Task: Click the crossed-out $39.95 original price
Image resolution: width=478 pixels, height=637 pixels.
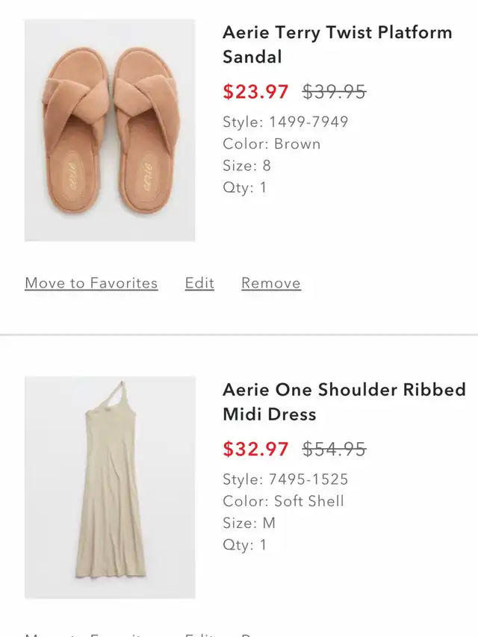Action: [334, 92]
